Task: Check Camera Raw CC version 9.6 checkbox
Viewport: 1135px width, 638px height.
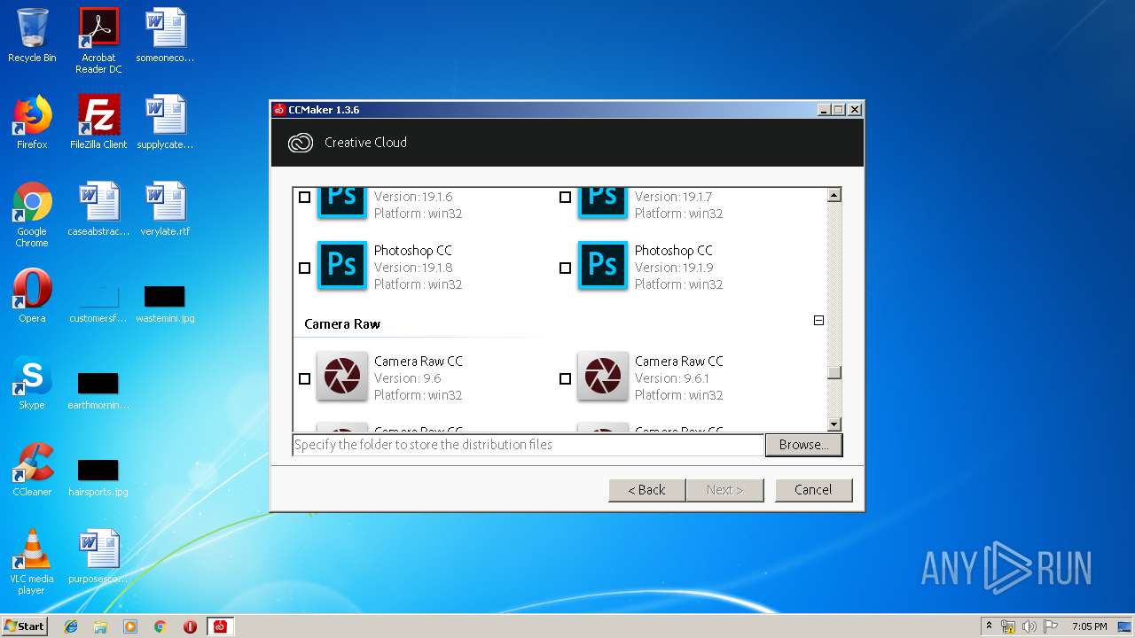Action: pyautogui.click(x=305, y=378)
